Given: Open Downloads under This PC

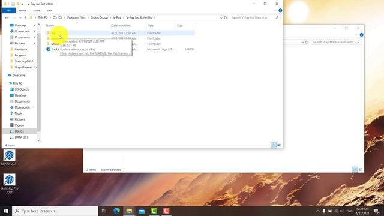Looking at the screenshot, I should tap(22, 107).
